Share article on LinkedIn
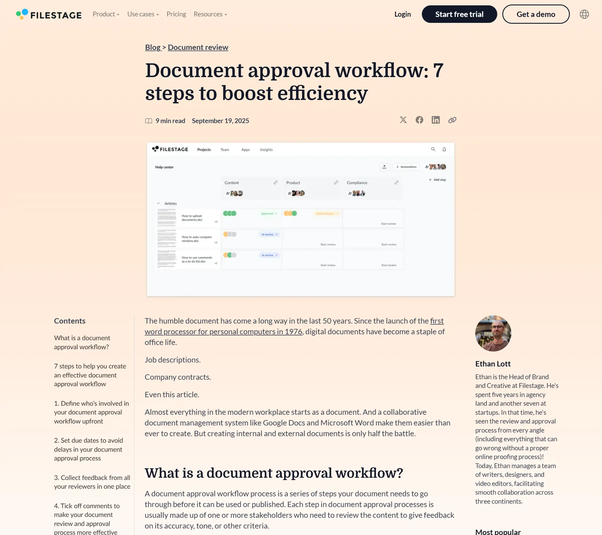 point(435,120)
